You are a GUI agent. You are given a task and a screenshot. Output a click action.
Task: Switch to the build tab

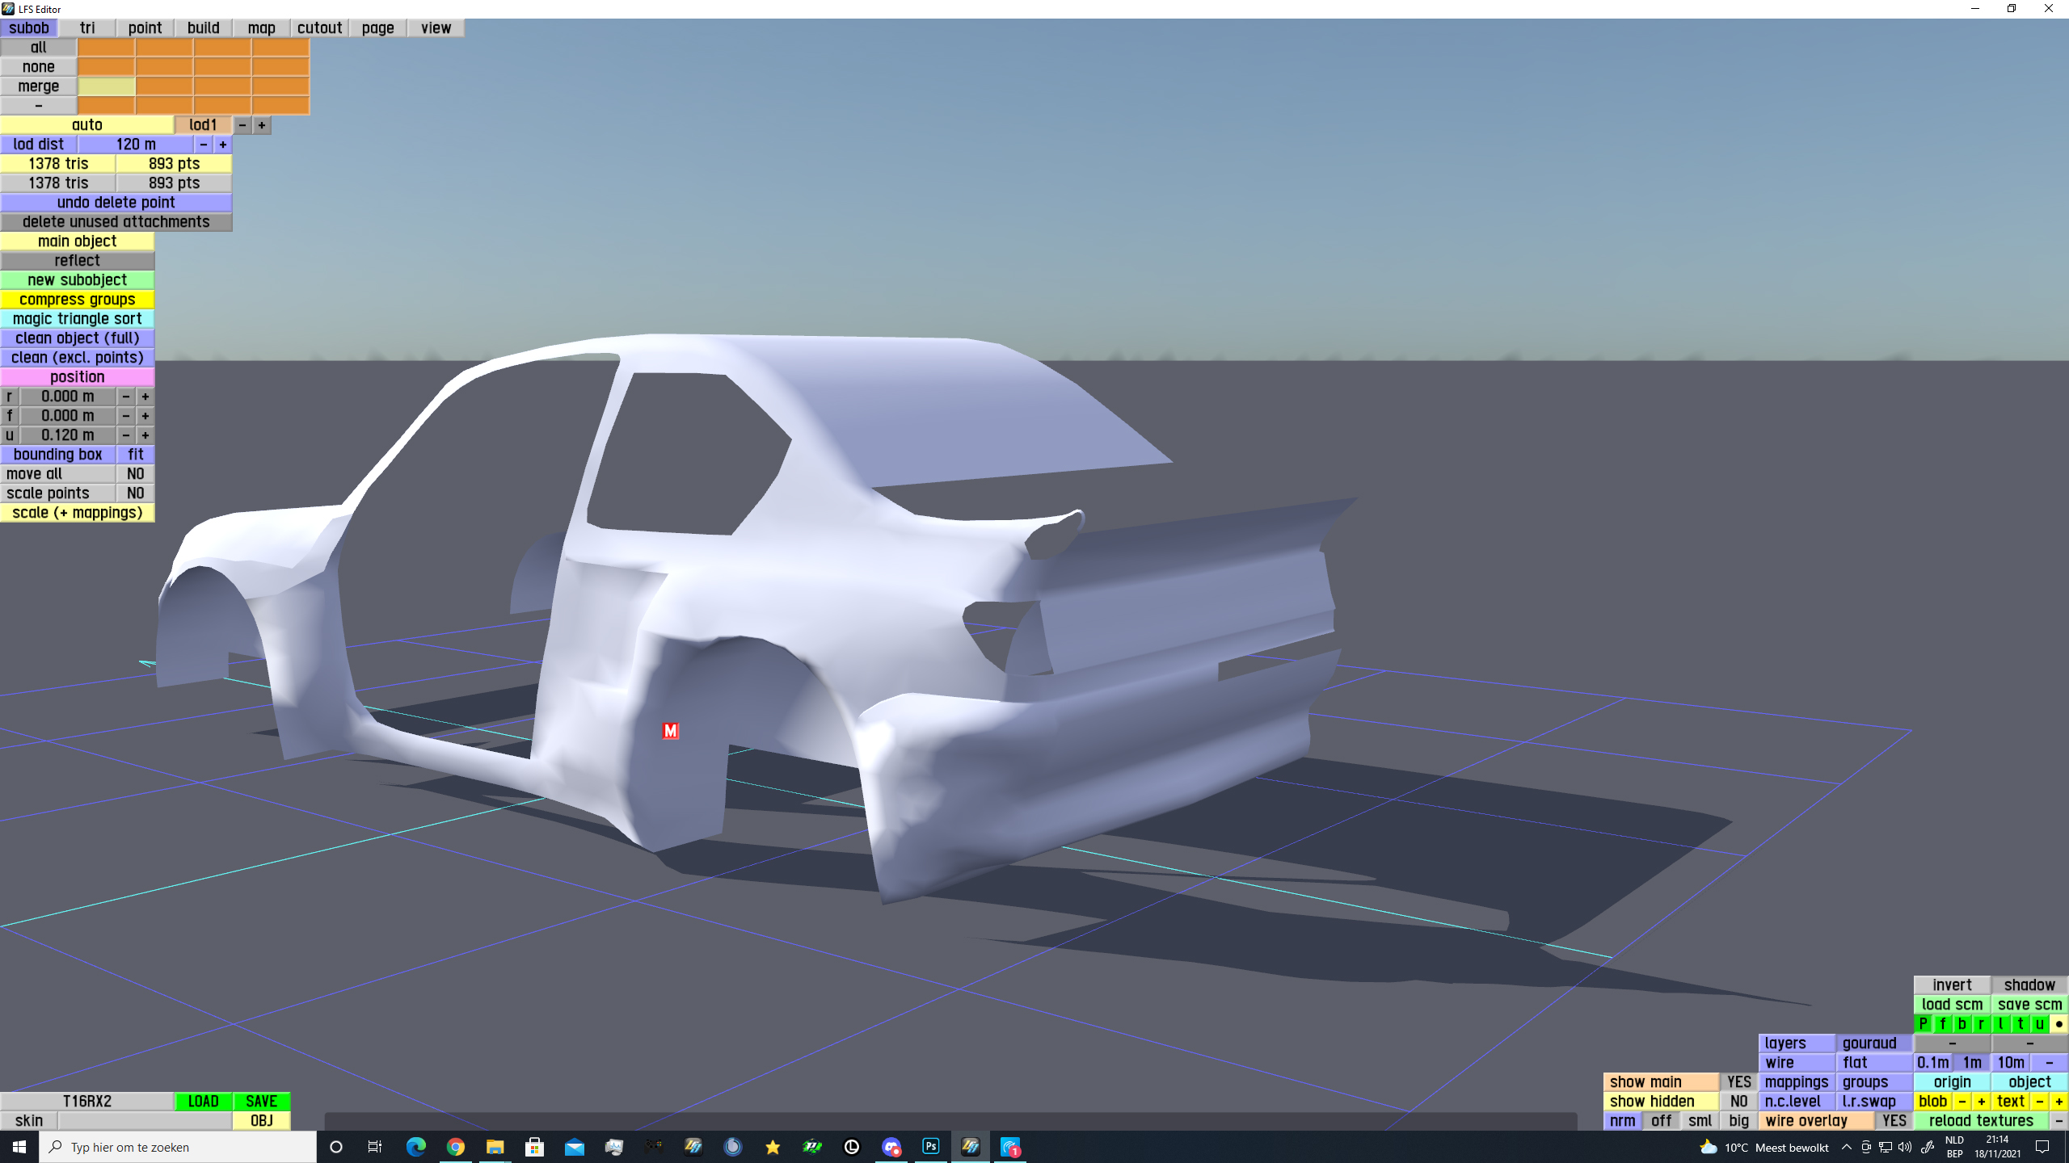coord(203,28)
